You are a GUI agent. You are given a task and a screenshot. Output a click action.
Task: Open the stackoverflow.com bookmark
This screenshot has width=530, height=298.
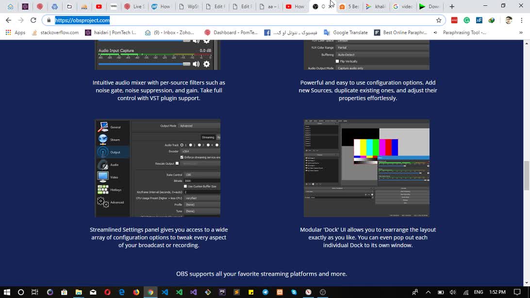55,33
